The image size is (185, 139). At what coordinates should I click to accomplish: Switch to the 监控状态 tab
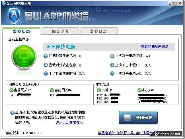point(21,31)
